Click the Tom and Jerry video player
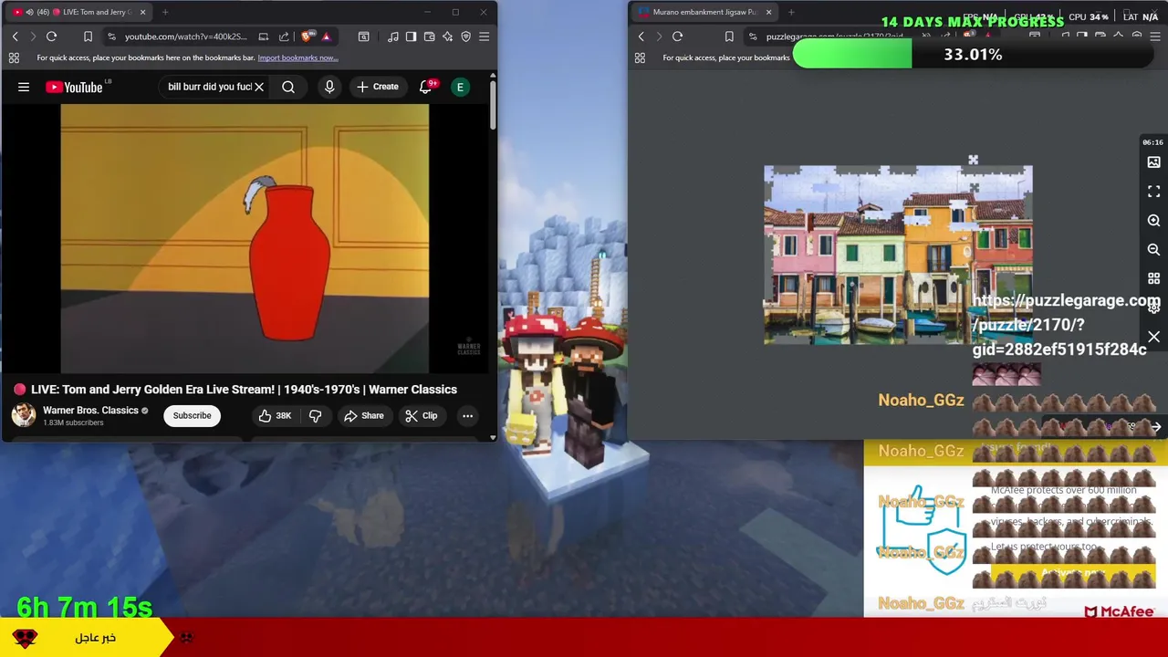Screen dimensions: 1168x657 tap(245, 237)
